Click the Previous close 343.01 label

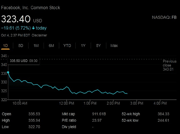[170, 65]
